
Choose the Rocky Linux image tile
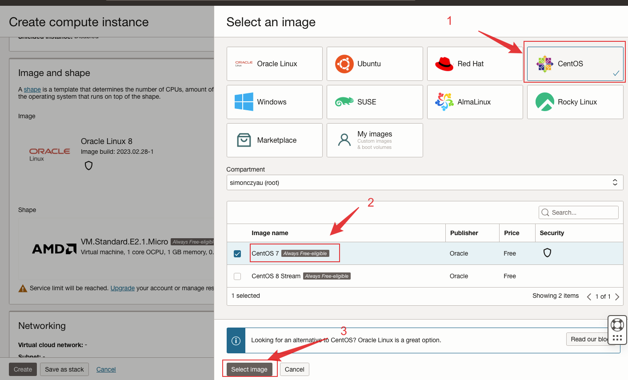coord(575,102)
